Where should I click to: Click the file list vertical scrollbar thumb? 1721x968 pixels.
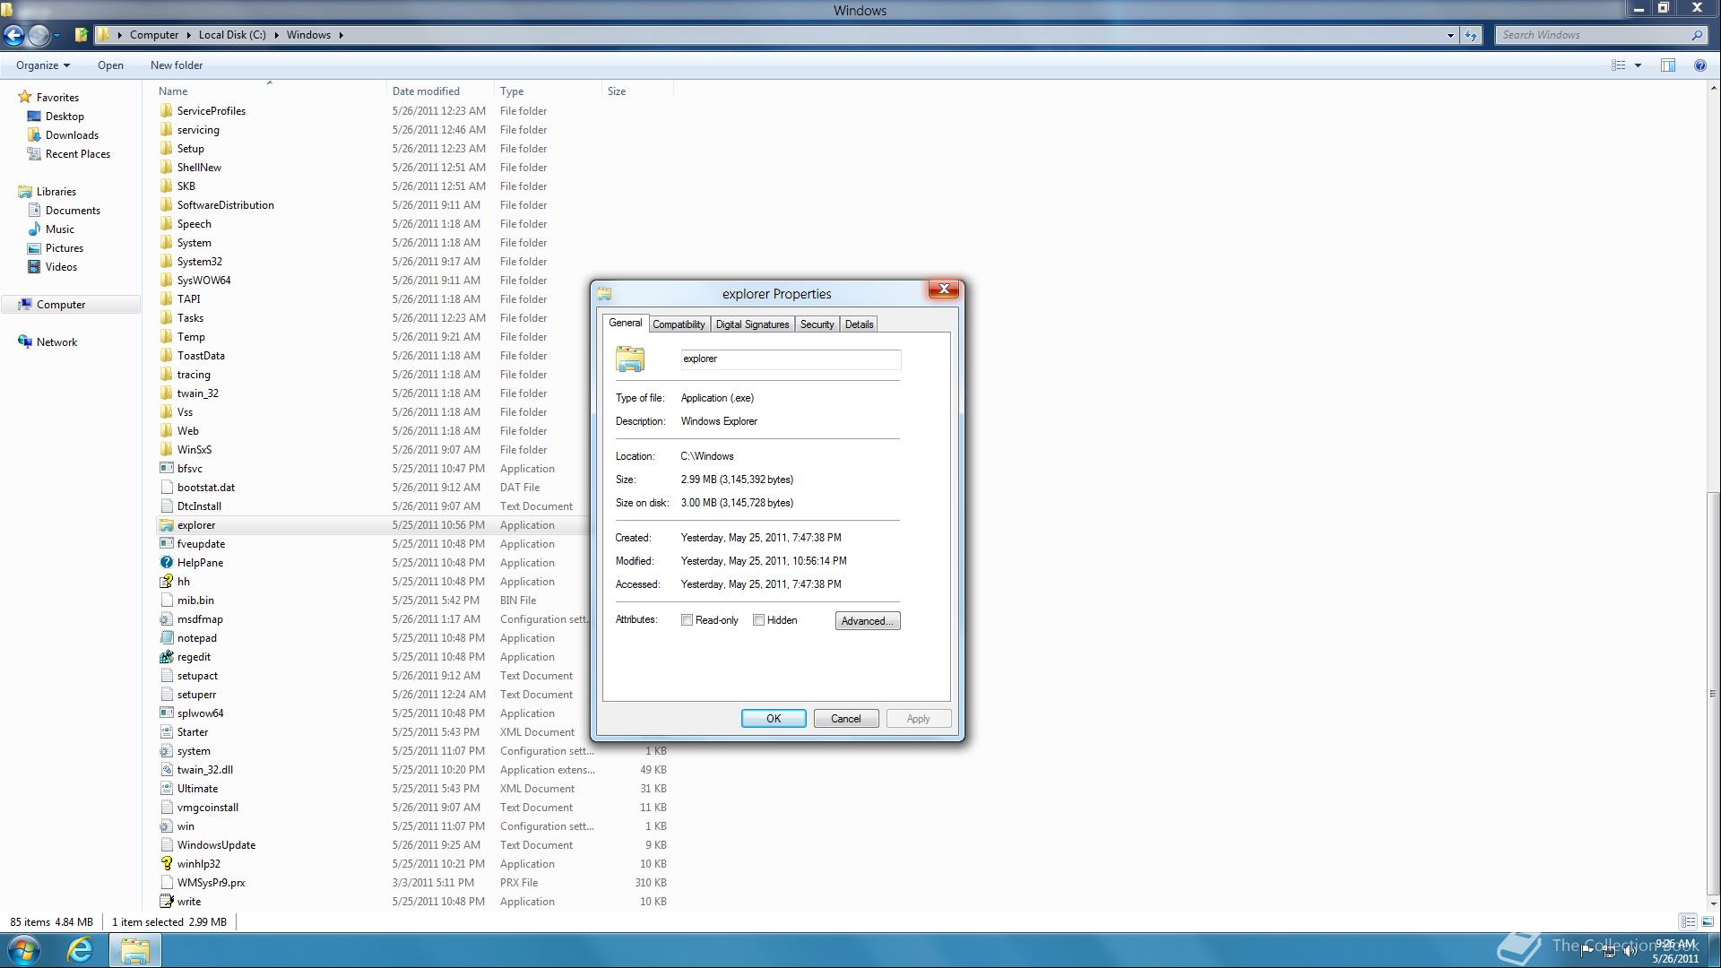point(1713,694)
